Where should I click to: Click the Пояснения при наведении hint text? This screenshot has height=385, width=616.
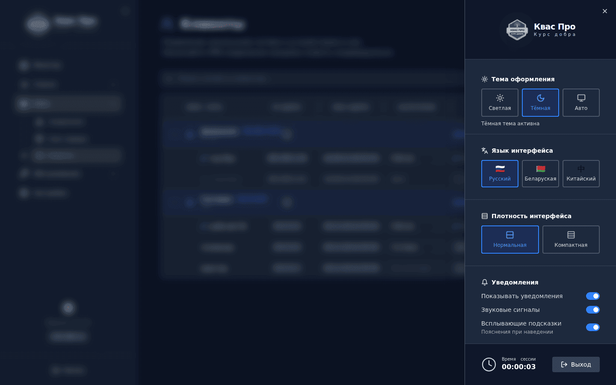[517, 332]
